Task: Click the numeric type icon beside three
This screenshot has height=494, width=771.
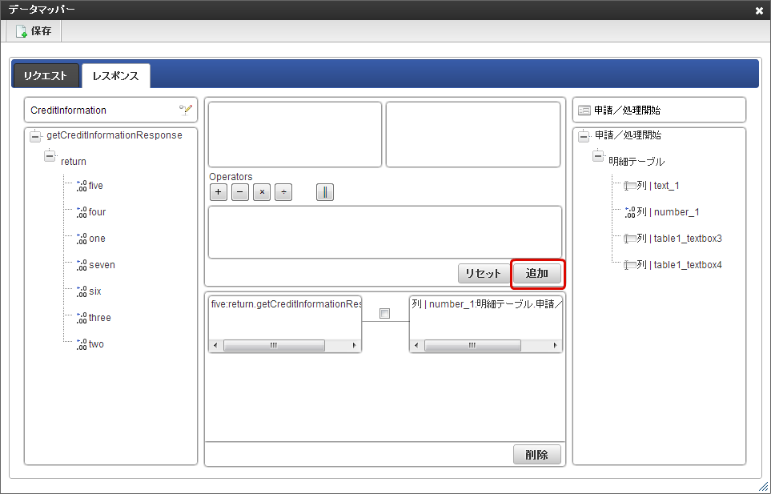Action: pos(82,319)
